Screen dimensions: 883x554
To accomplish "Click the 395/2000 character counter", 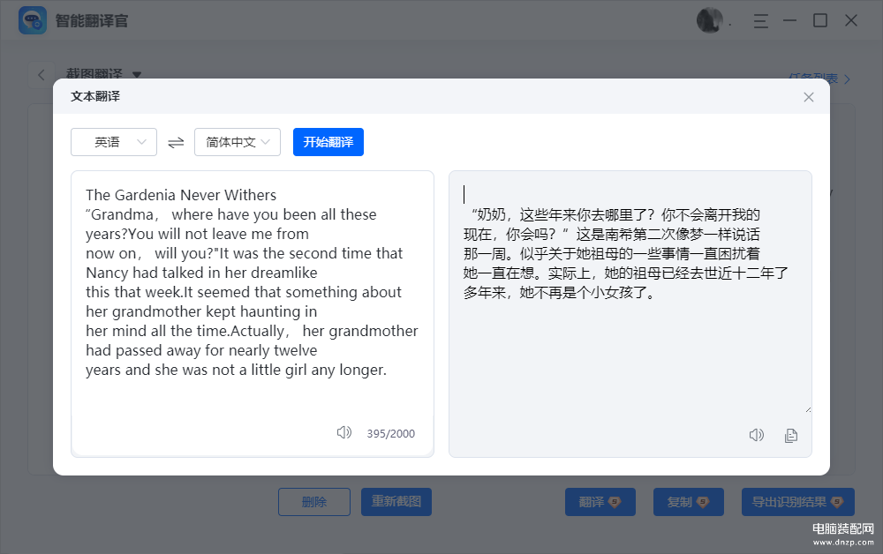I will (391, 434).
